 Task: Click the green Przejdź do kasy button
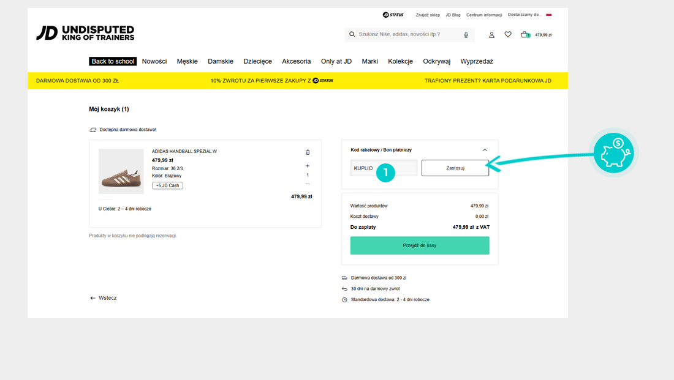tap(420, 245)
